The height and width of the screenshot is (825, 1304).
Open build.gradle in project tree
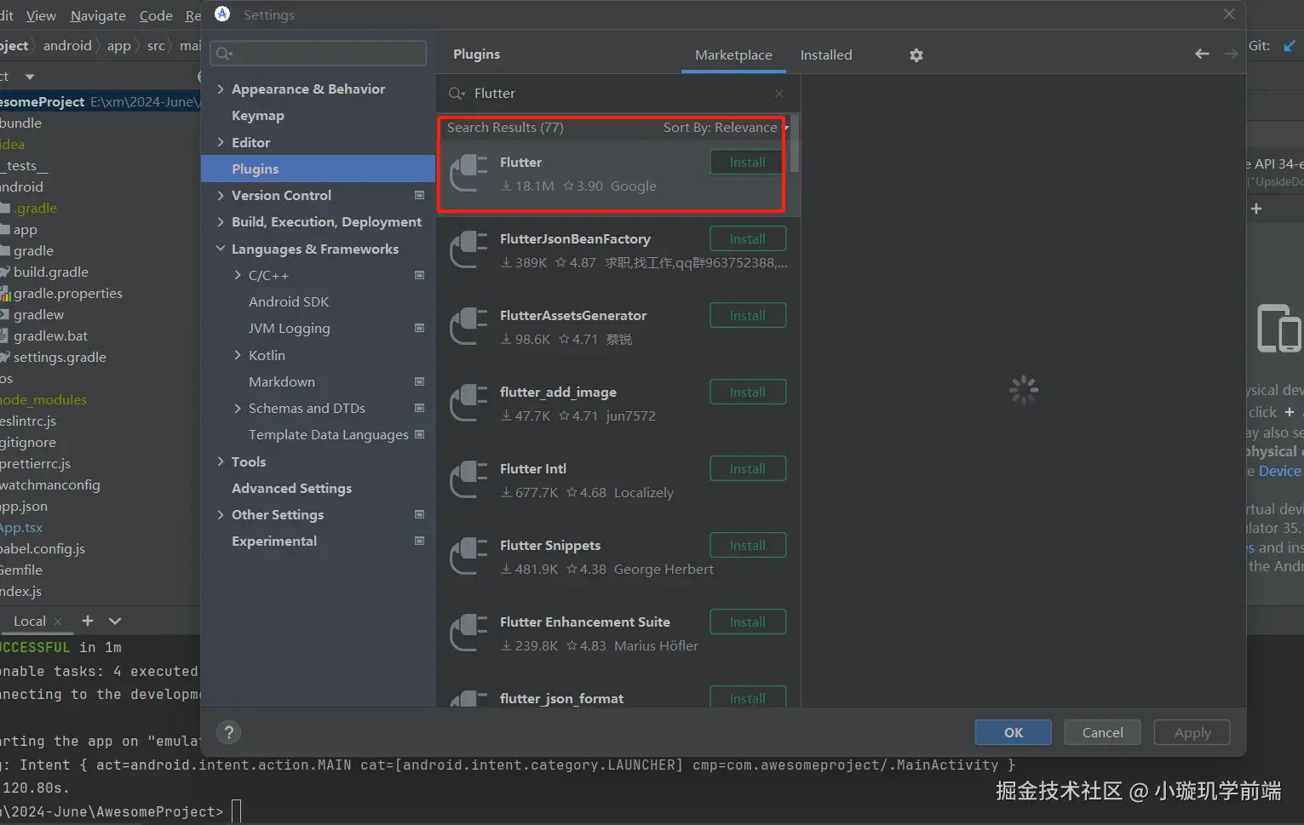point(50,272)
